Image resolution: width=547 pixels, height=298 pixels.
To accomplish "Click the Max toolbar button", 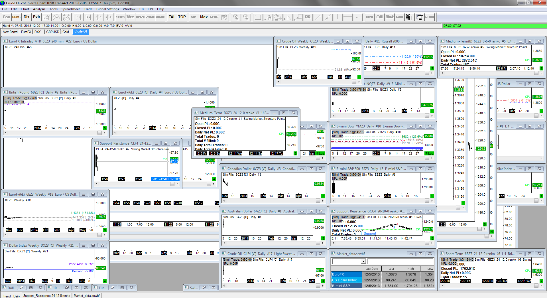I will 204,17.
